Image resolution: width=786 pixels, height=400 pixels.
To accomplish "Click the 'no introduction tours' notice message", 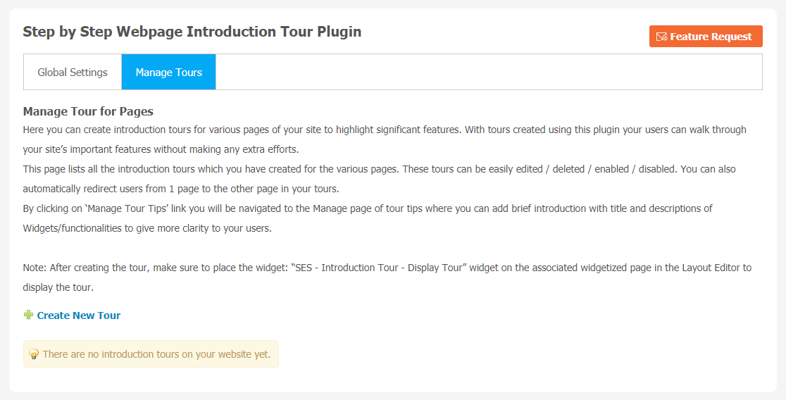I will click(x=156, y=354).
